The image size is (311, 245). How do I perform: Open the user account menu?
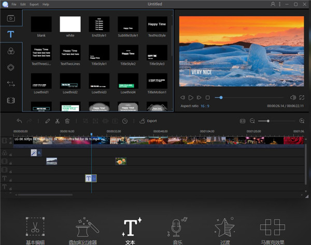(273, 4)
